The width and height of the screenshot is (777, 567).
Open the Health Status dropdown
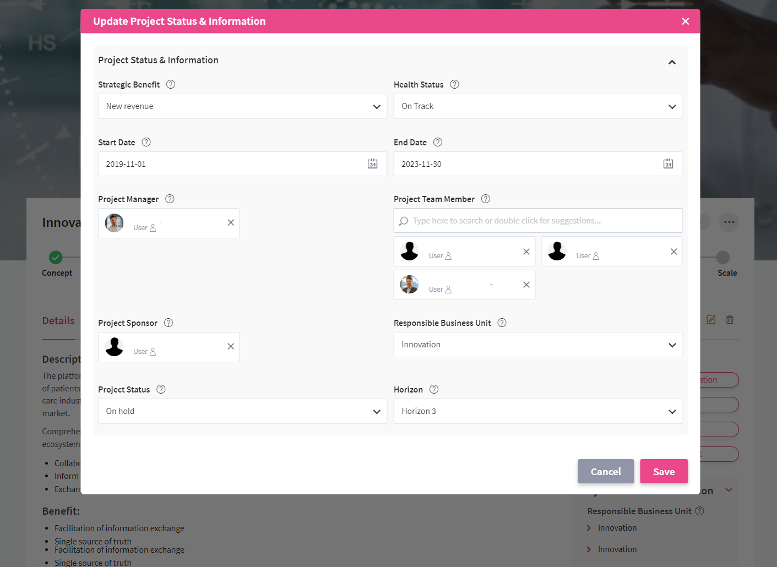[x=537, y=107]
